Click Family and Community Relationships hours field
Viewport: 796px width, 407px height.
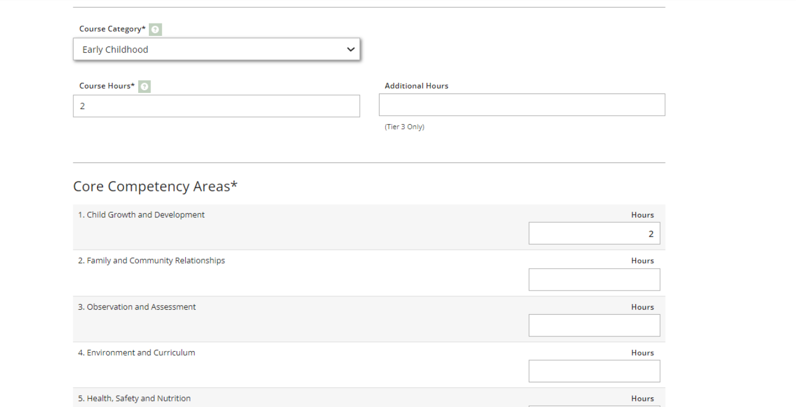point(594,279)
